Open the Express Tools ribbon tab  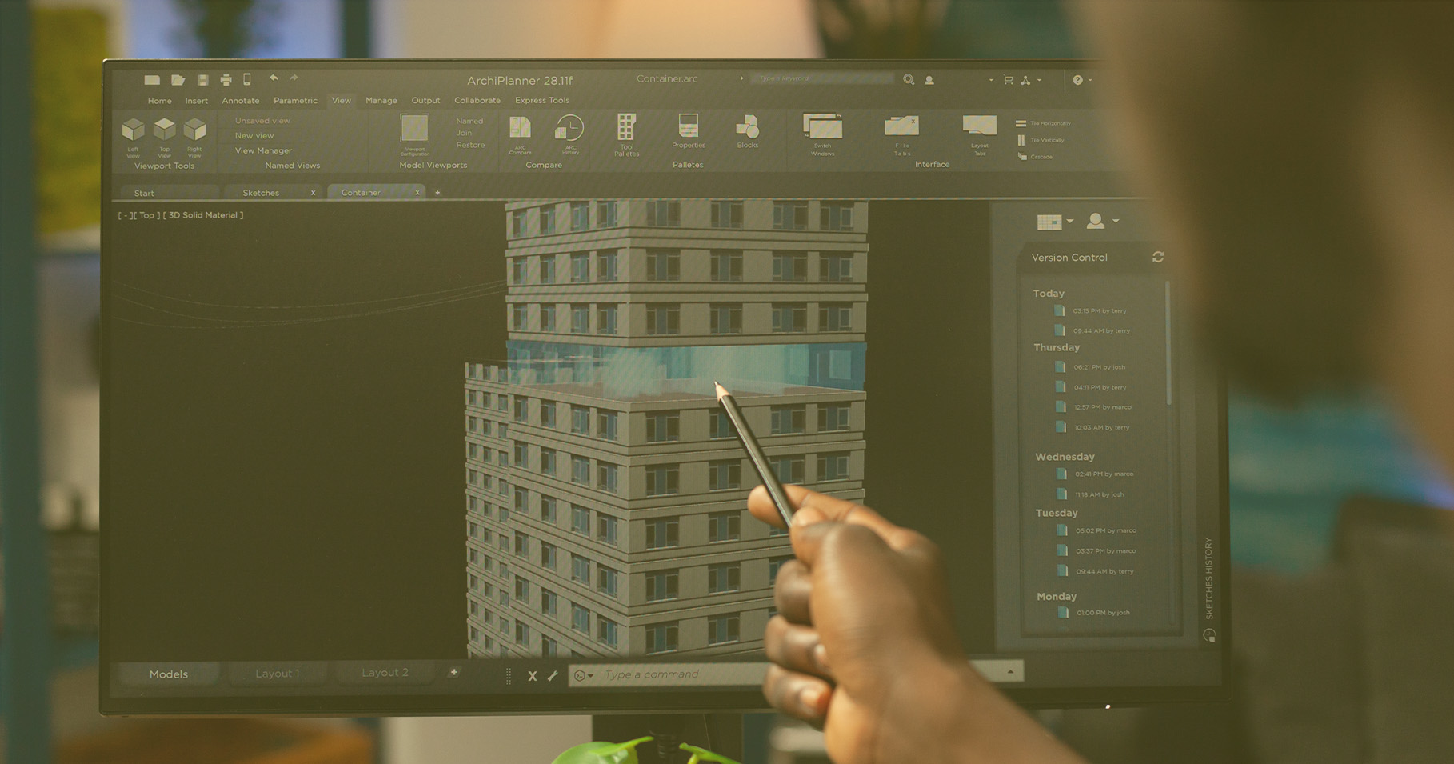[x=542, y=101]
